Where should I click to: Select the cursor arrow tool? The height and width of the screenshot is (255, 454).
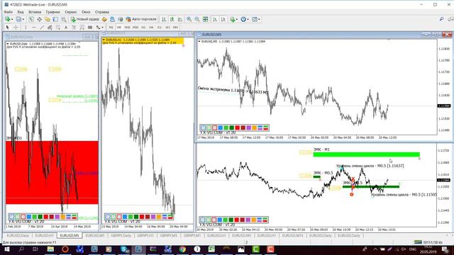point(8,27)
